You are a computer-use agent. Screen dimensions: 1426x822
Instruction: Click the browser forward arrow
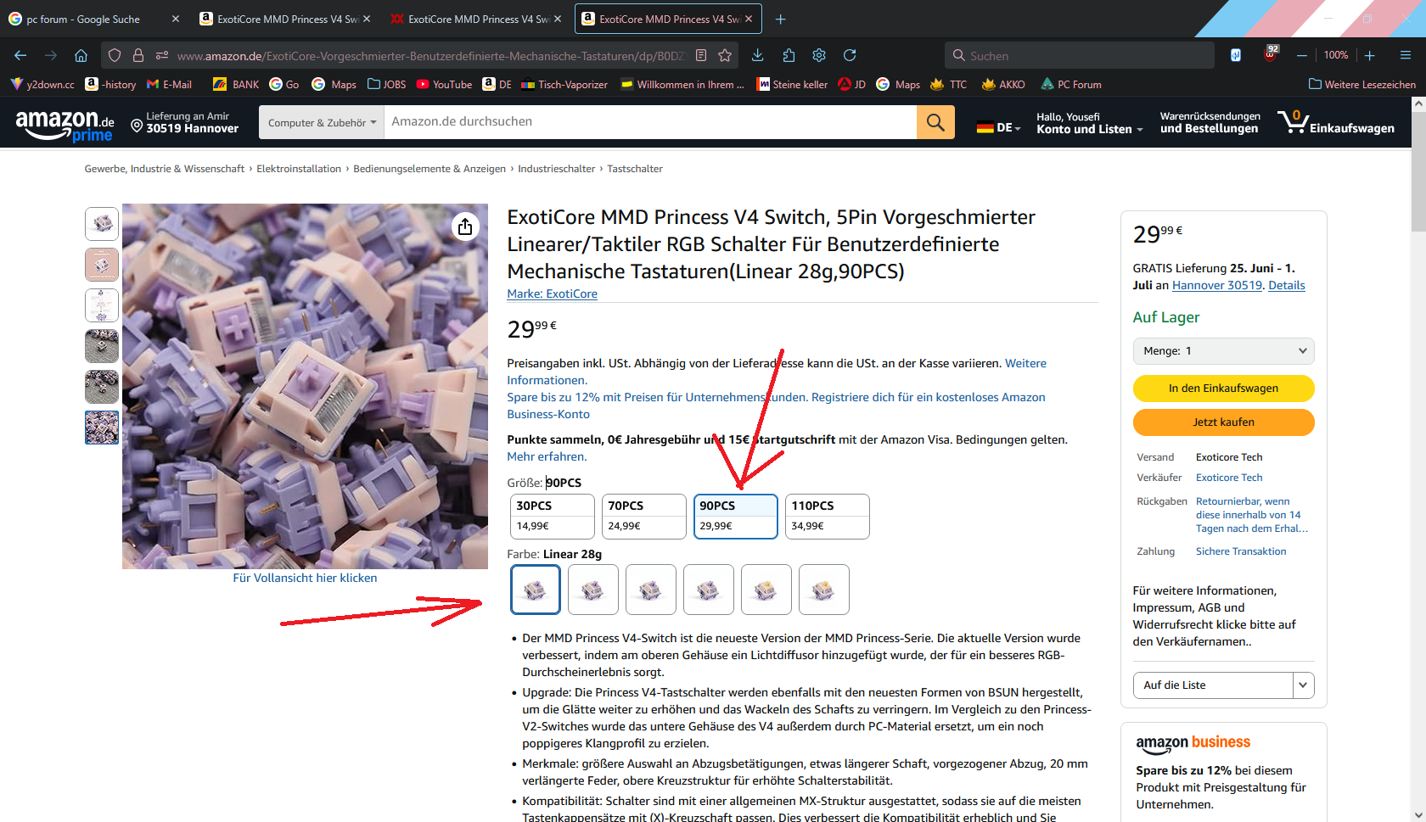pos(51,55)
